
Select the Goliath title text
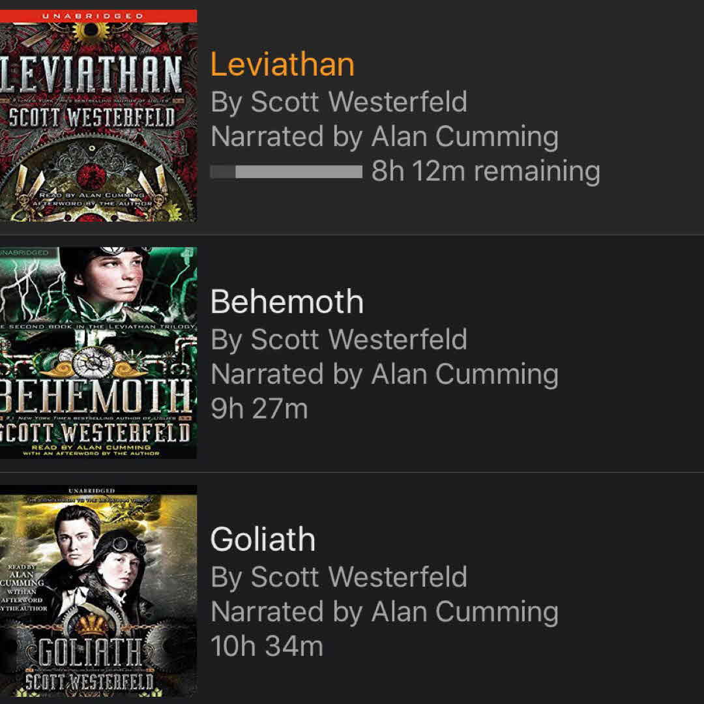[x=263, y=540]
